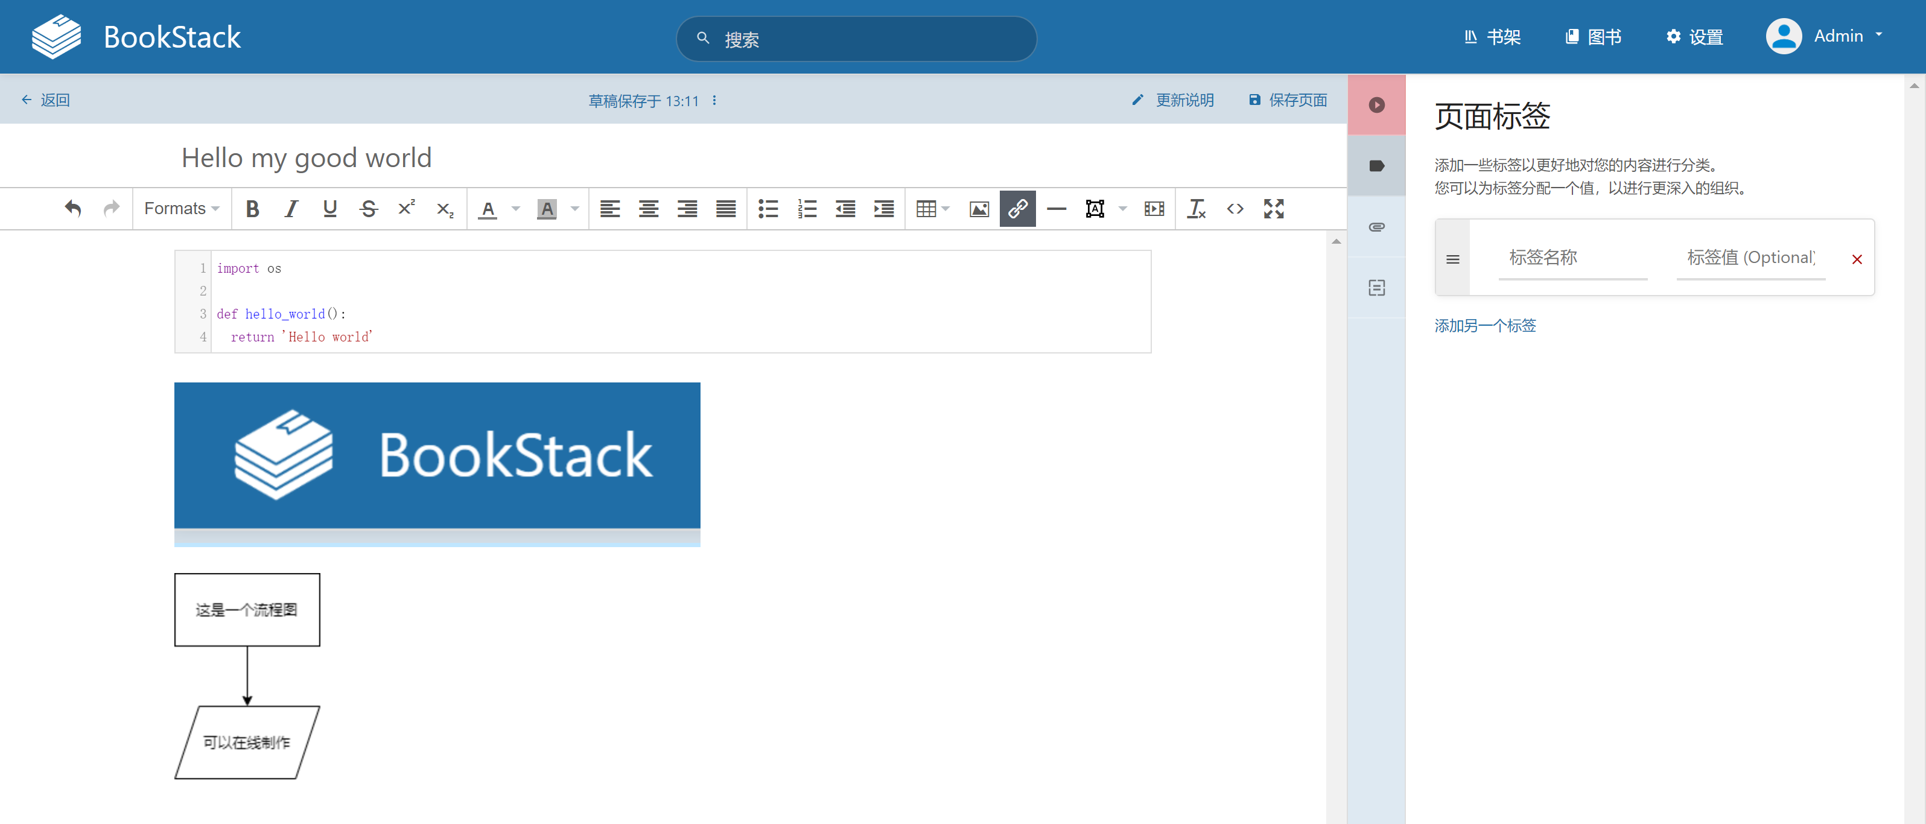Toggle bold formatting
The image size is (1926, 824).
[x=252, y=209]
